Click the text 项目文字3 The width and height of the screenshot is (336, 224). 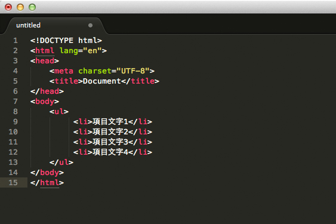(110, 142)
